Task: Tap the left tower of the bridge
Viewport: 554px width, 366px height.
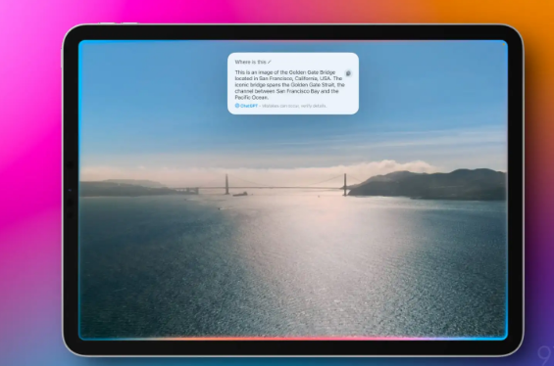Action: click(x=227, y=184)
